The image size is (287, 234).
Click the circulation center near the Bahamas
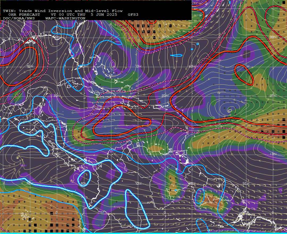113,64
